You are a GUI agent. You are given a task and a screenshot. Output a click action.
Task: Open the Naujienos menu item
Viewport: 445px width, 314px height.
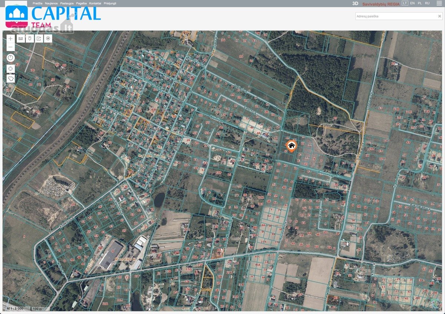coord(51,3)
